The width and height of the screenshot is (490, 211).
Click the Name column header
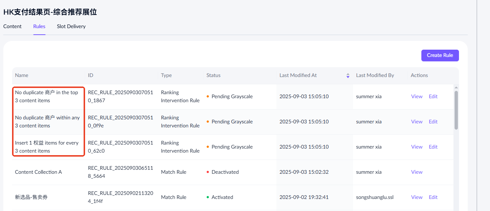(x=22, y=75)
